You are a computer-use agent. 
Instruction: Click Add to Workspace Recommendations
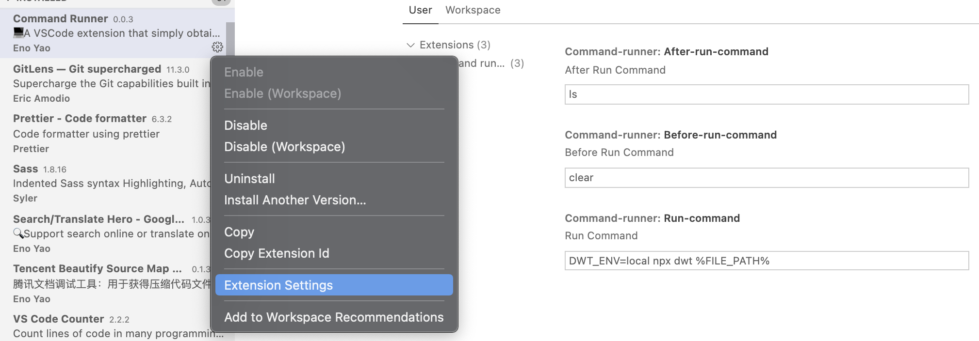coord(334,317)
